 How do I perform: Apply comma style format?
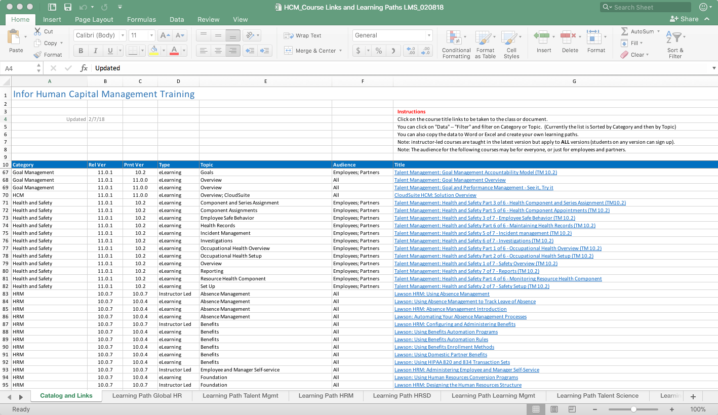pos(393,51)
